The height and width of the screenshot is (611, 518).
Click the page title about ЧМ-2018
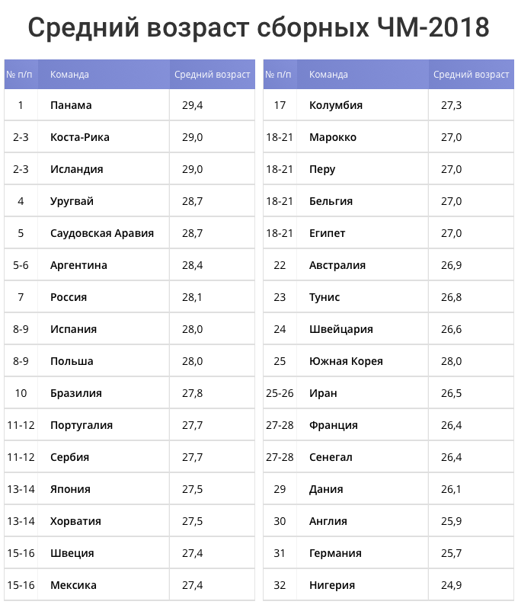(x=258, y=28)
